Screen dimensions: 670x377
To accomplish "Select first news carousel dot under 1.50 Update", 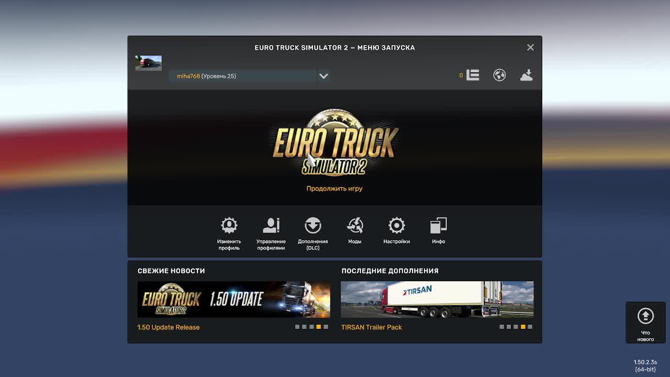I will coord(297,327).
